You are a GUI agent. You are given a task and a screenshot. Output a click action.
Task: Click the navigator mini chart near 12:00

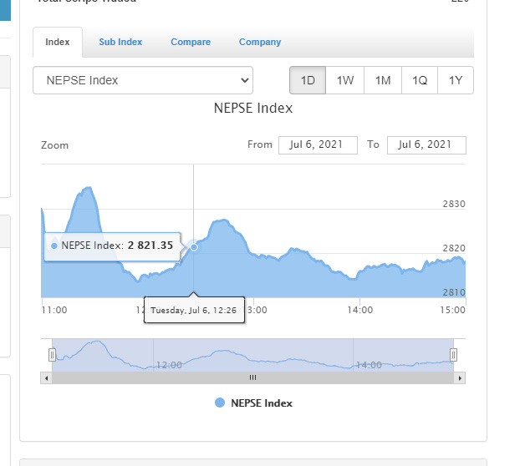click(167, 359)
